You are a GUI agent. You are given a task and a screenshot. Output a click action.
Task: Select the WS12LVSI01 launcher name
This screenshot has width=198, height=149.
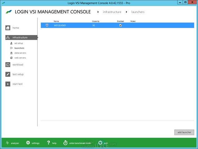(x=60, y=25)
